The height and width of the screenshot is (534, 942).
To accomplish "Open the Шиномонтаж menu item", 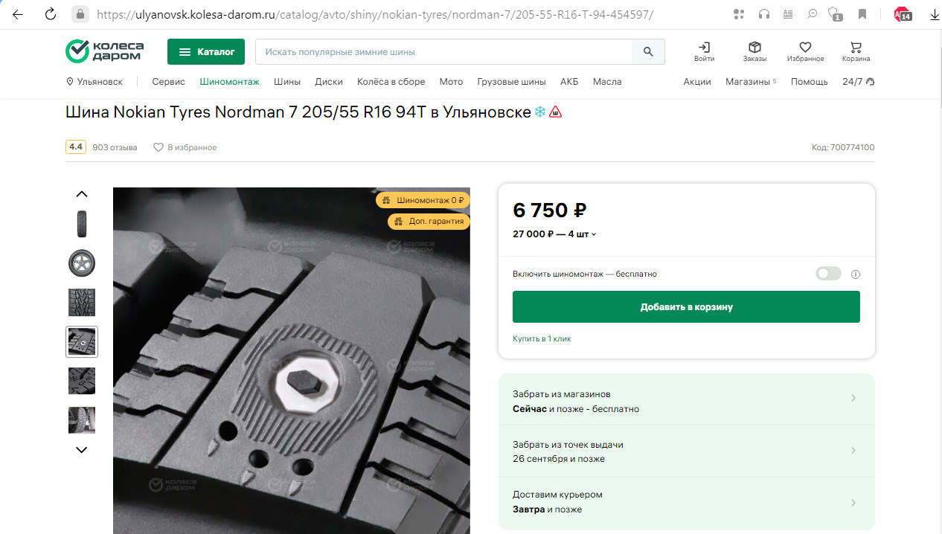I will pos(229,82).
